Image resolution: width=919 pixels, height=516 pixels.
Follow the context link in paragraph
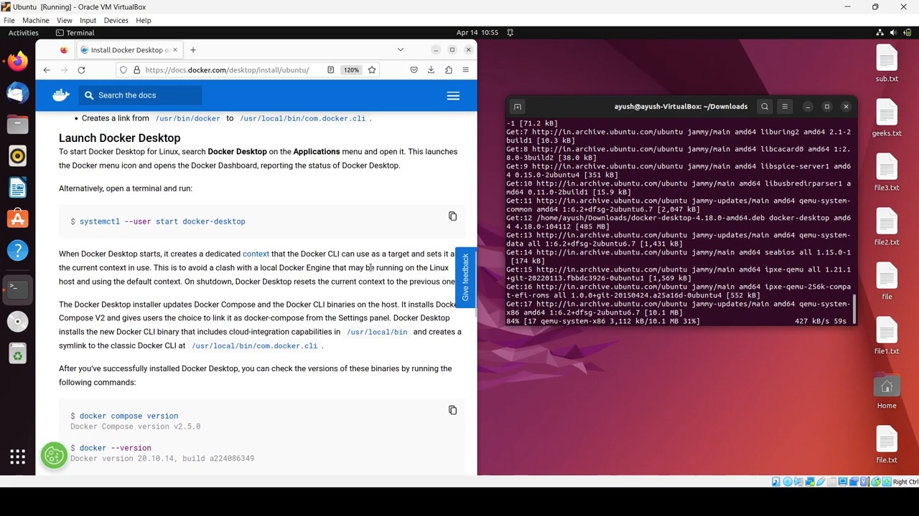pos(256,254)
